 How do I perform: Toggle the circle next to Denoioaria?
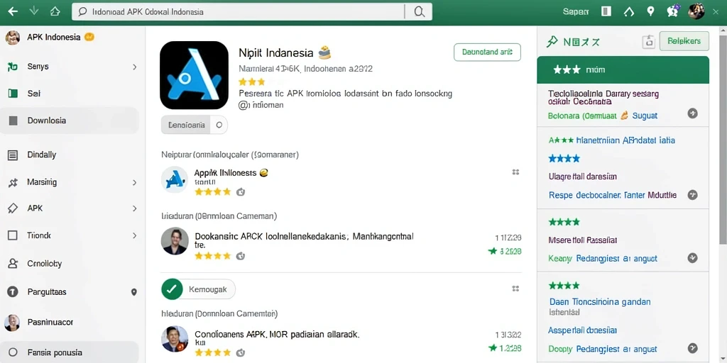pos(219,125)
